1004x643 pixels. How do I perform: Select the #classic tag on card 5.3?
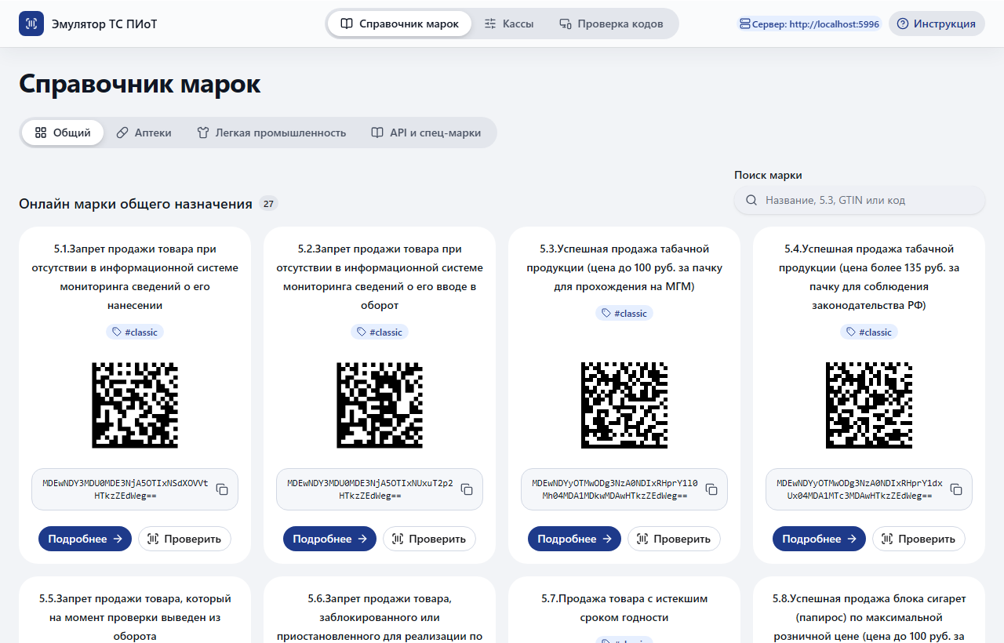624,313
